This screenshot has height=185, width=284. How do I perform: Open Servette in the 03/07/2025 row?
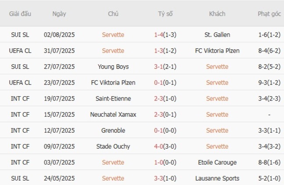tap(113, 162)
